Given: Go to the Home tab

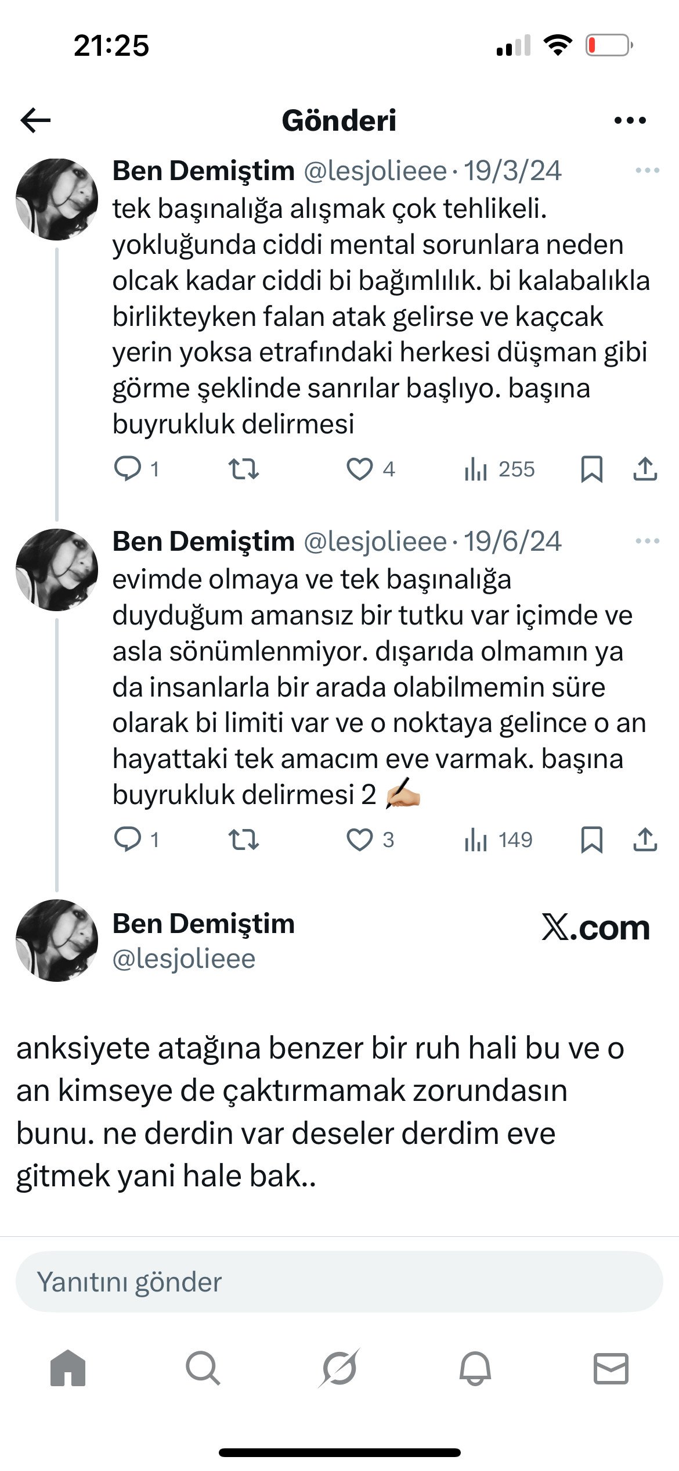Looking at the screenshot, I should click(x=68, y=1368).
